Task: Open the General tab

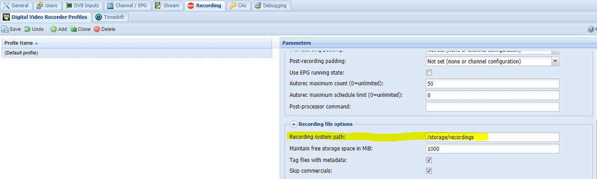Action: click(16, 6)
